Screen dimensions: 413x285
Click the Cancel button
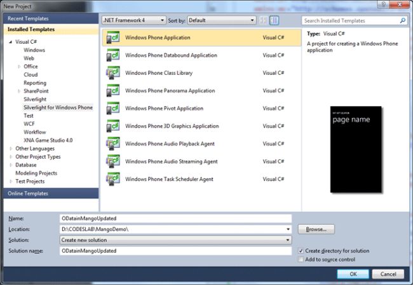pos(388,274)
